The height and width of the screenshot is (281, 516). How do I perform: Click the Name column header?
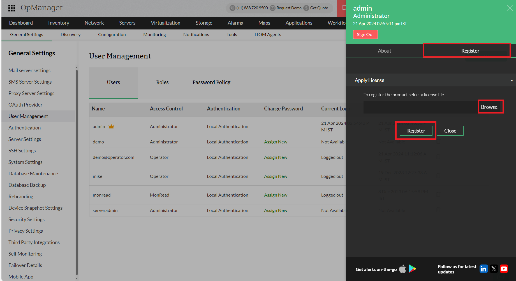pyautogui.click(x=98, y=109)
